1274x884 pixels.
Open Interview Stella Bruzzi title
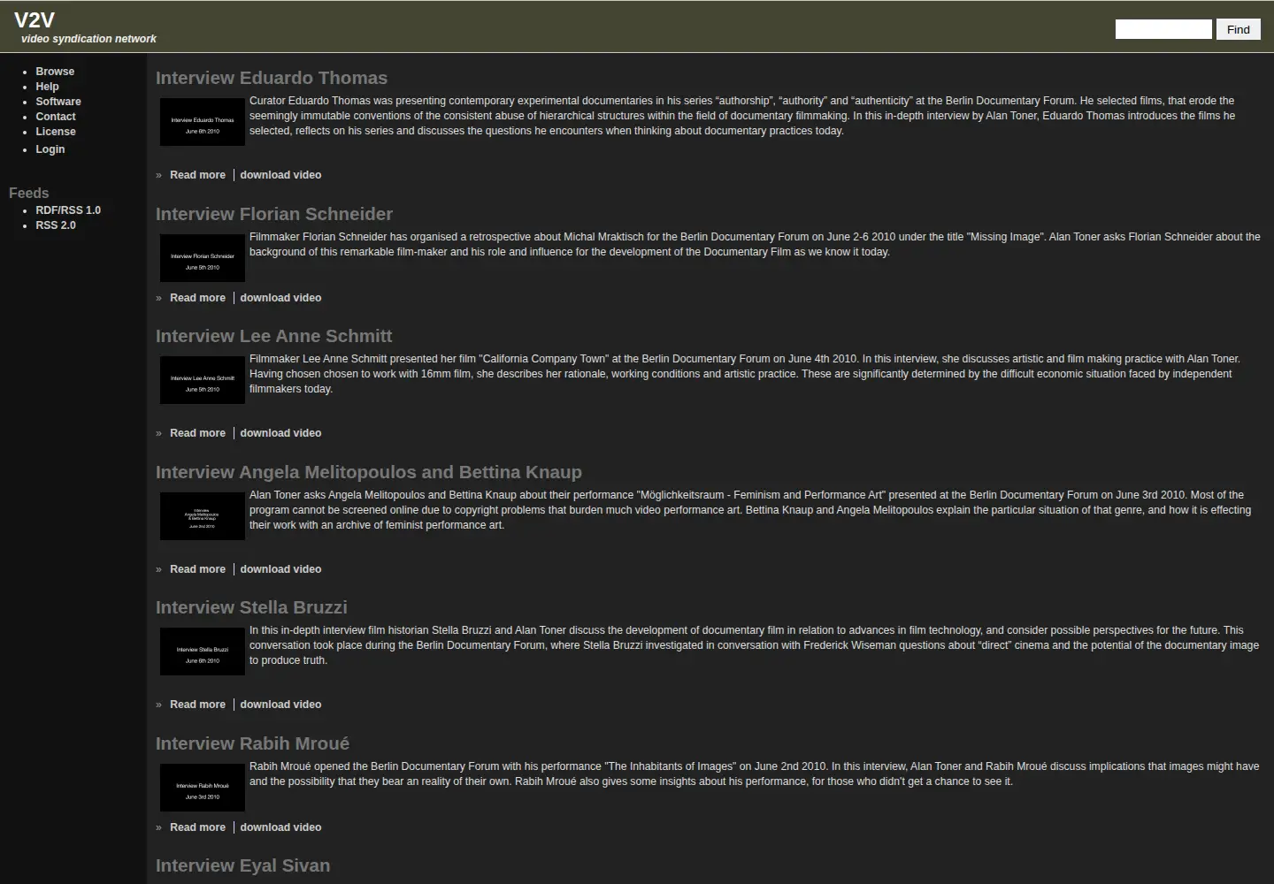(x=251, y=607)
